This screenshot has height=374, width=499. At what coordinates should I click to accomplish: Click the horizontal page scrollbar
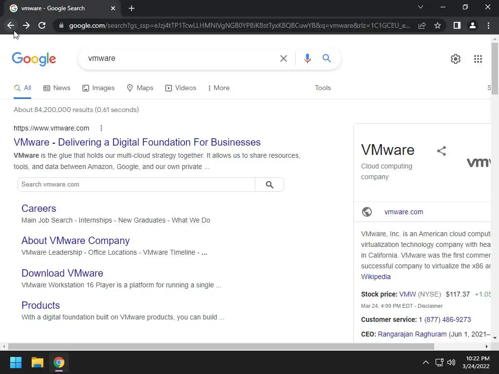tap(221, 346)
